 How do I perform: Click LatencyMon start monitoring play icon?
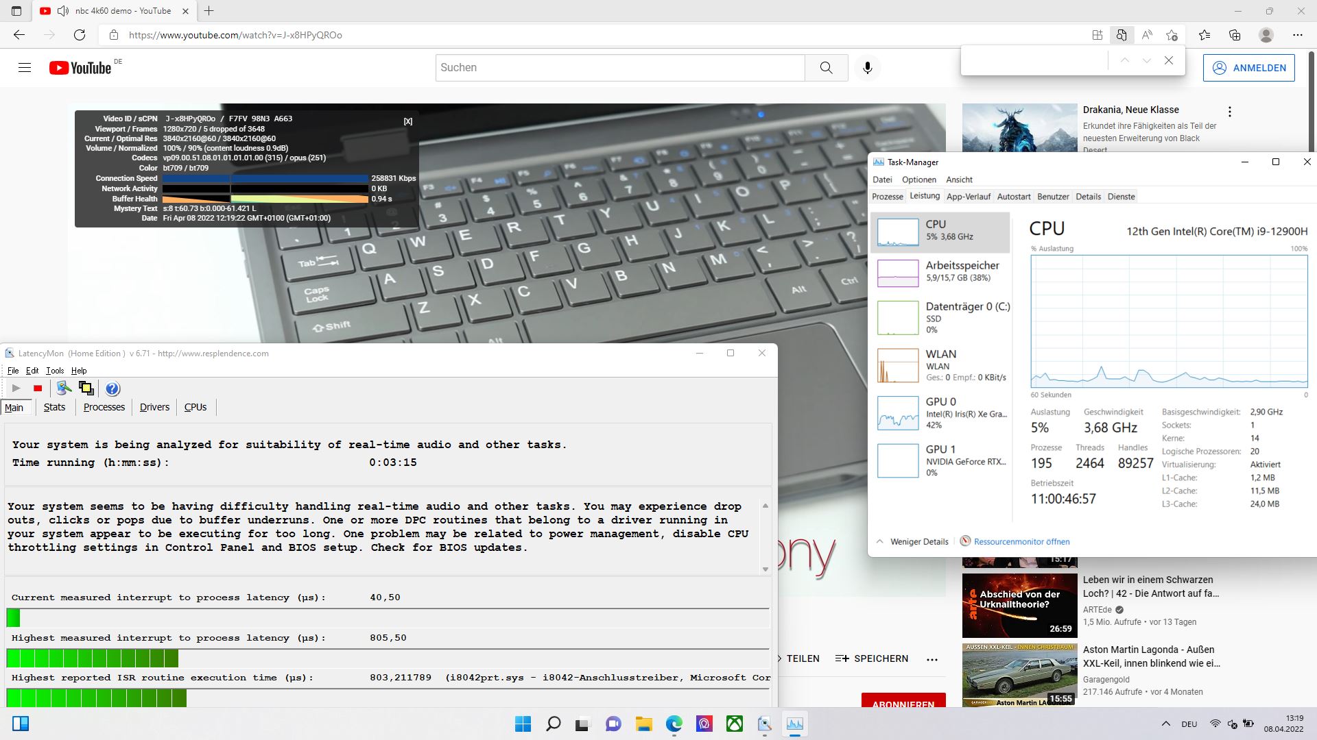pyautogui.click(x=16, y=388)
